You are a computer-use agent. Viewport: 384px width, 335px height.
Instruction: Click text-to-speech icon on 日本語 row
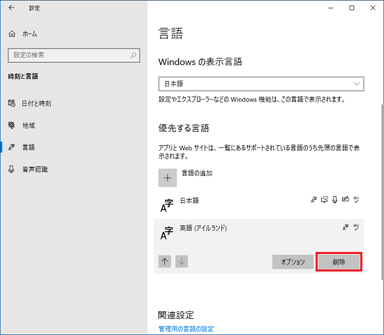coord(325,200)
